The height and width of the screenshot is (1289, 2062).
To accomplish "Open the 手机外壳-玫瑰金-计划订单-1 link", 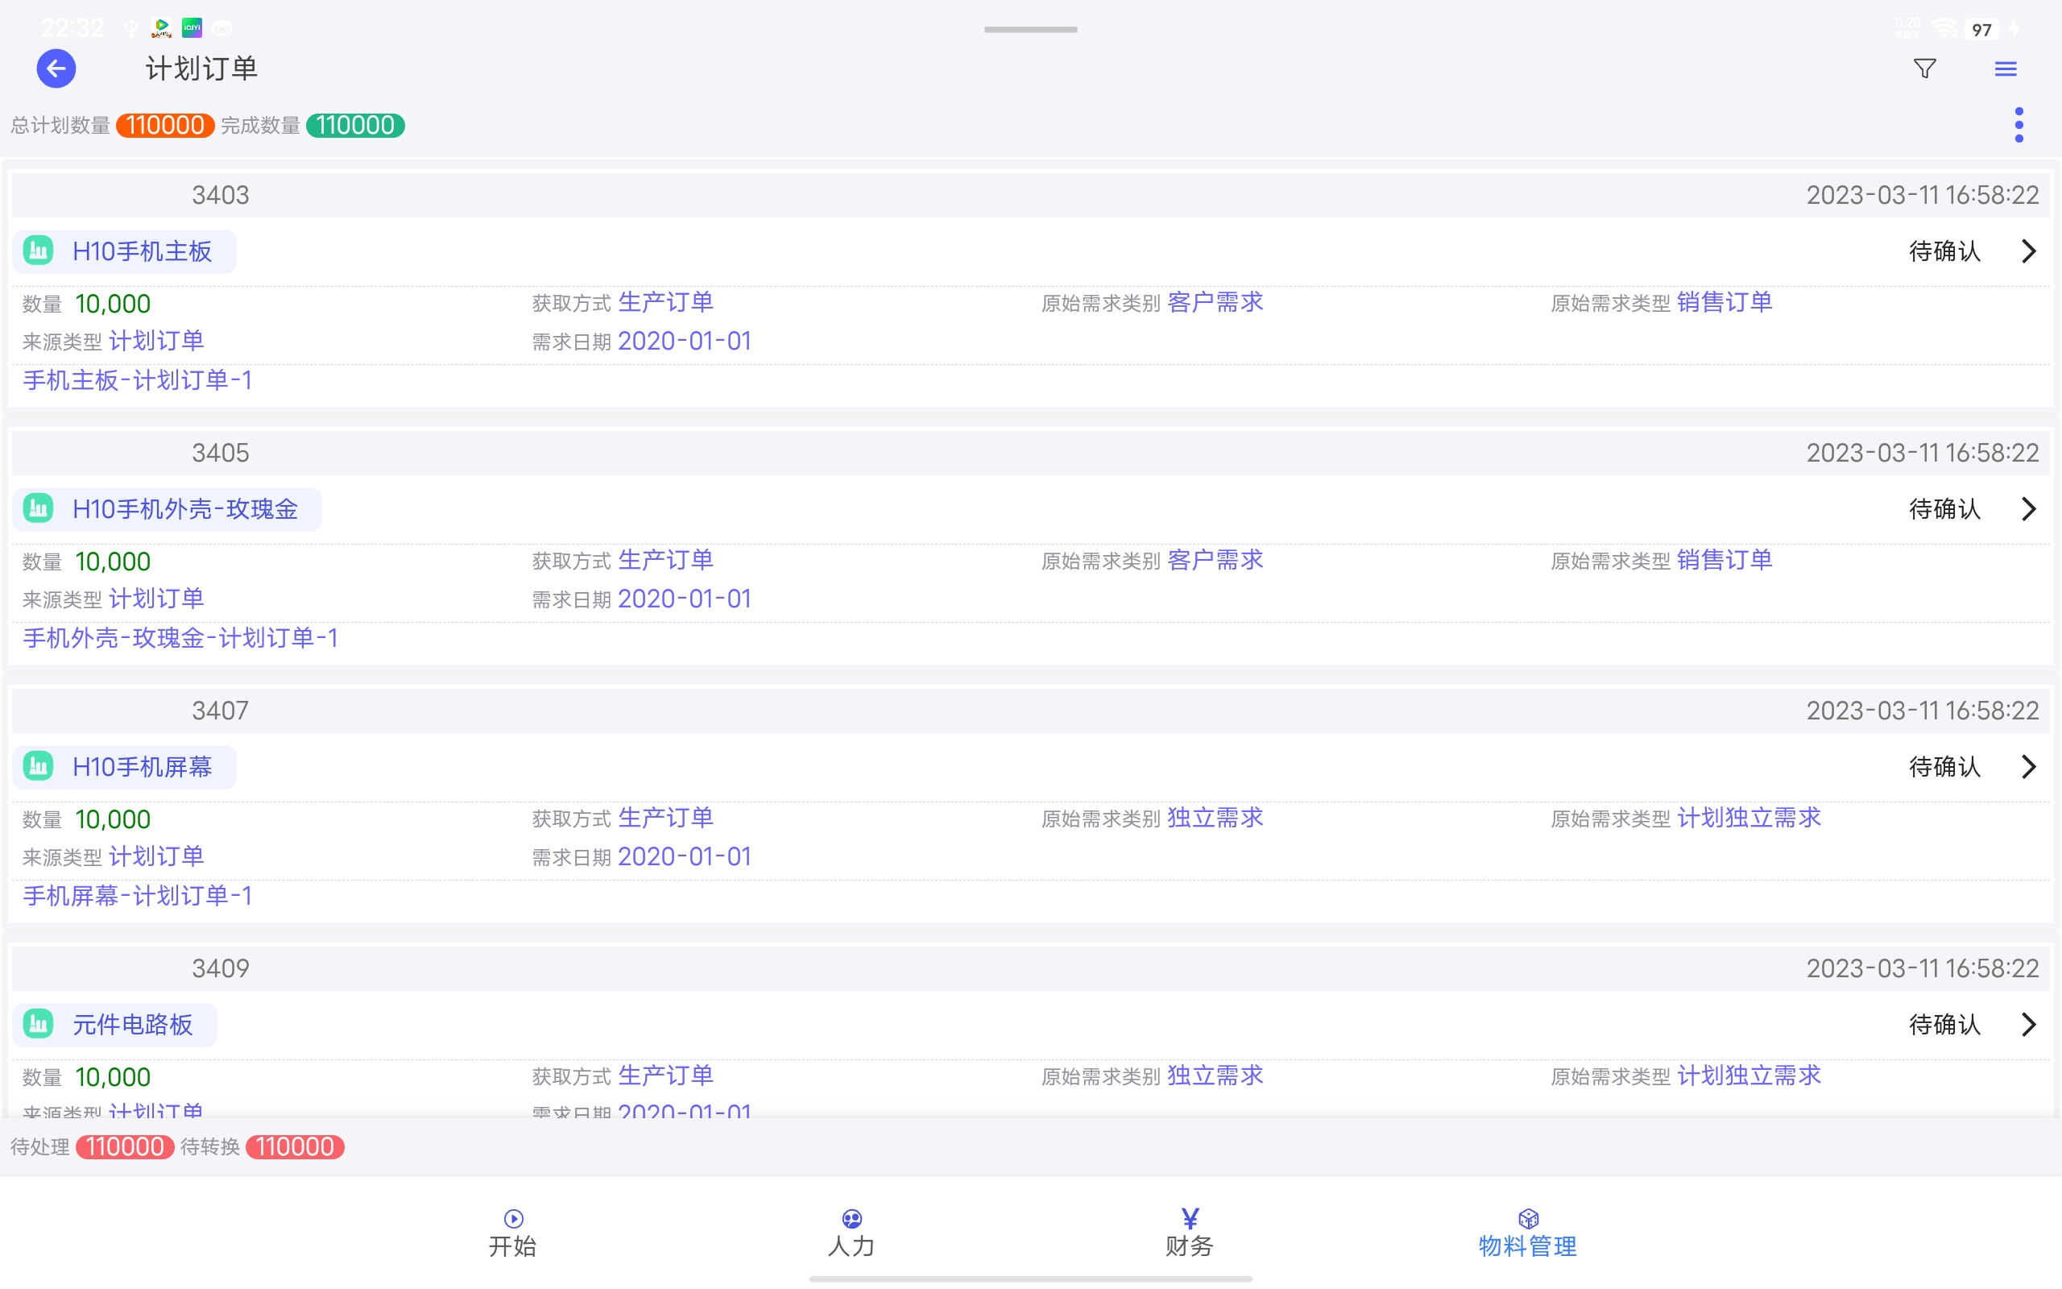I will click(180, 638).
